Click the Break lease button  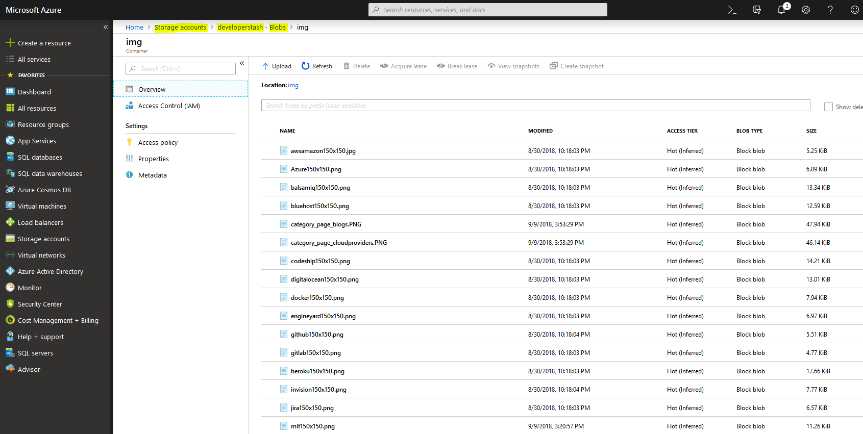pyautogui.click(x=457, y=66)
